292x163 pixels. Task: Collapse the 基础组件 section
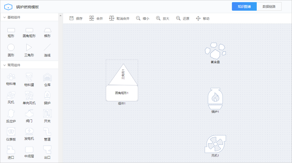pos(5,17)
